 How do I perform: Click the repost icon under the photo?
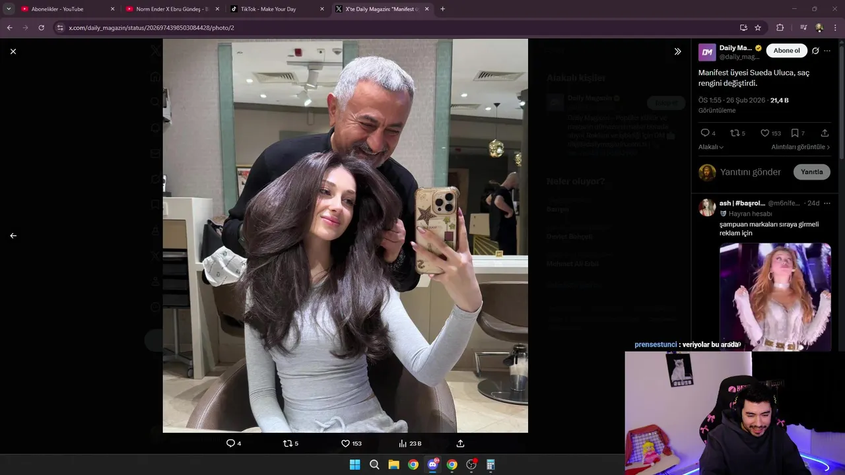290,443
